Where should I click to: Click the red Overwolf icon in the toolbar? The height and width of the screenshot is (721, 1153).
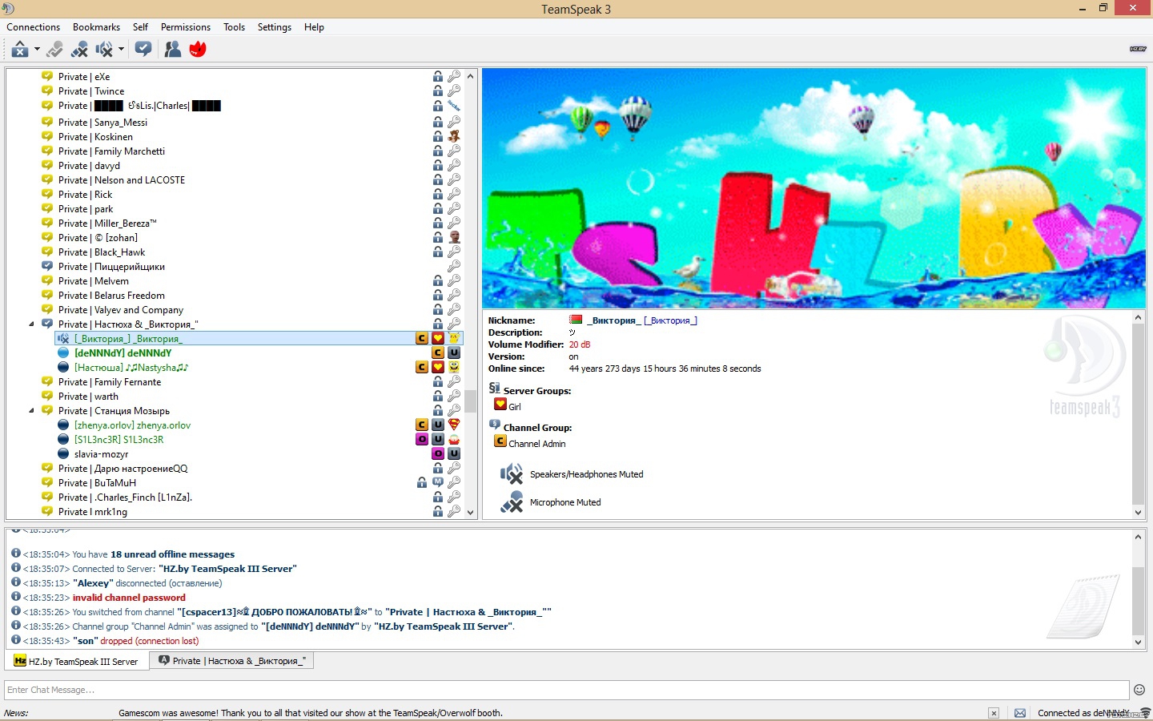pos(198,50)
